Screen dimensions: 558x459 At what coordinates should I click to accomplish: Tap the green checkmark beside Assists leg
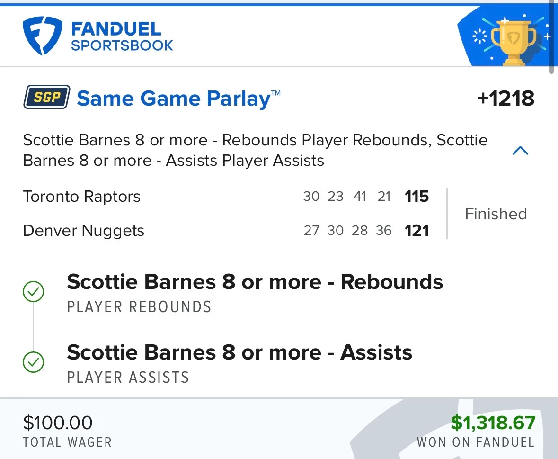[34, 362]
